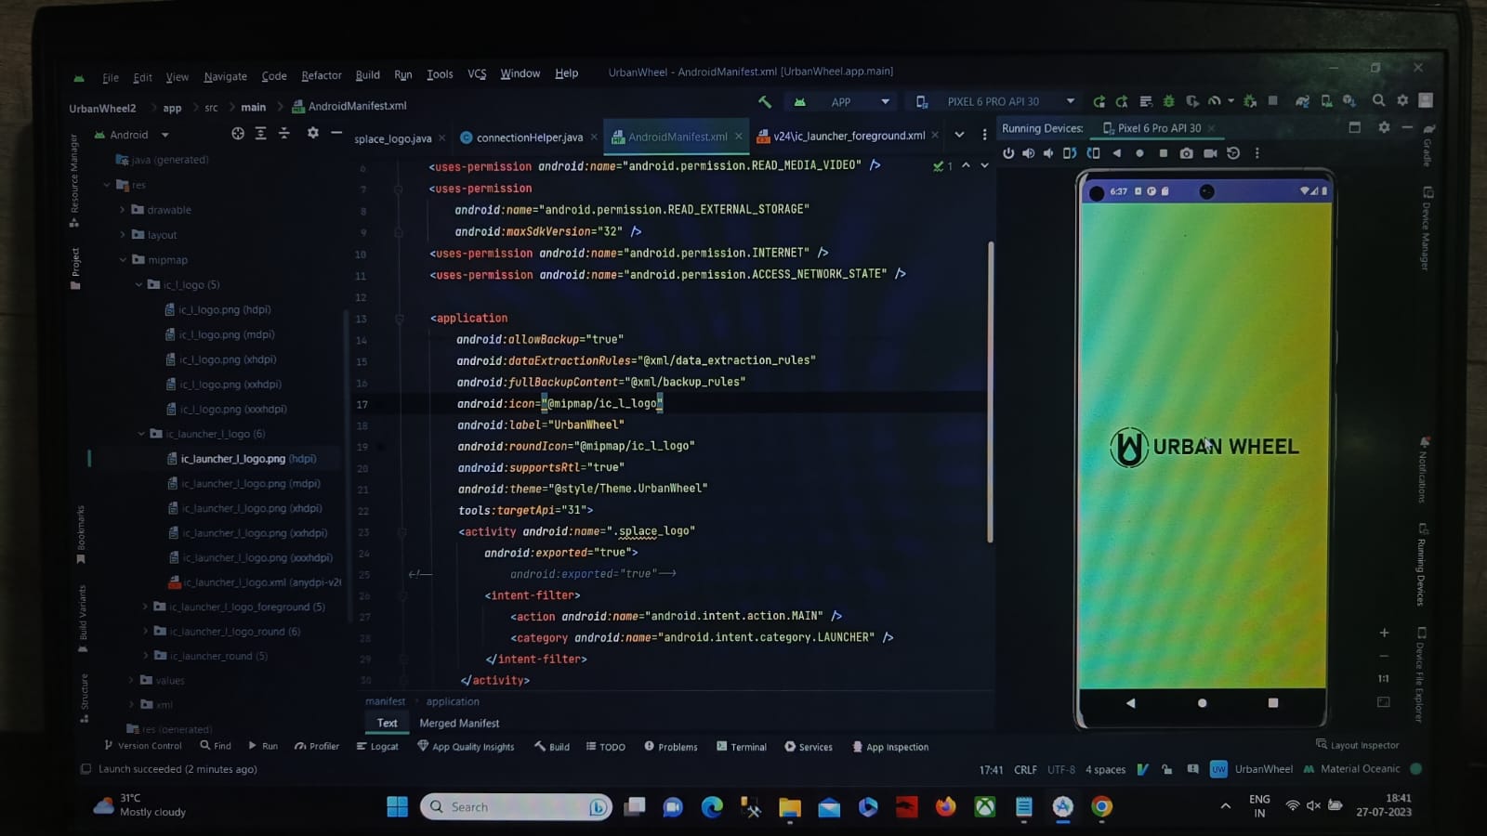Open the Logcat tool window

click(377, 746)
